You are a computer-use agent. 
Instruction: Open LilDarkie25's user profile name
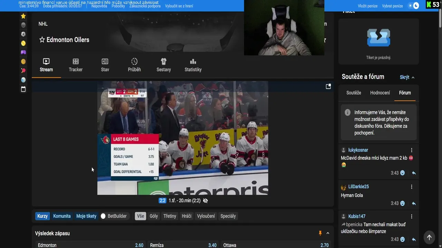click(x=358, y=187)
